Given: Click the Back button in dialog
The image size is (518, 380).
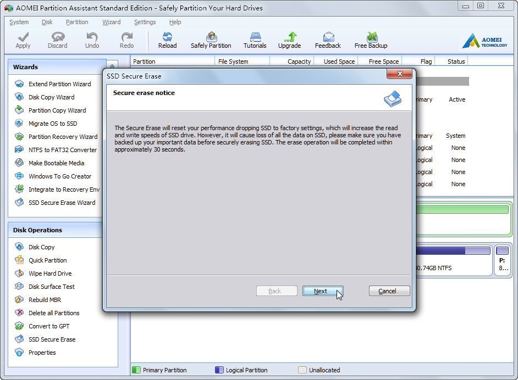Looking at the screenshot, I should pos(277,291).
